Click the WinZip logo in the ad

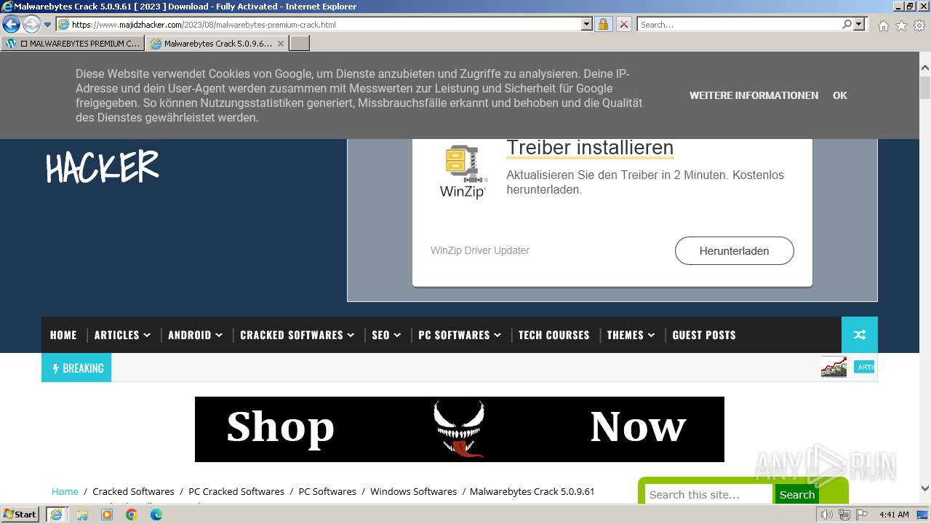click(x=463, y=171)
